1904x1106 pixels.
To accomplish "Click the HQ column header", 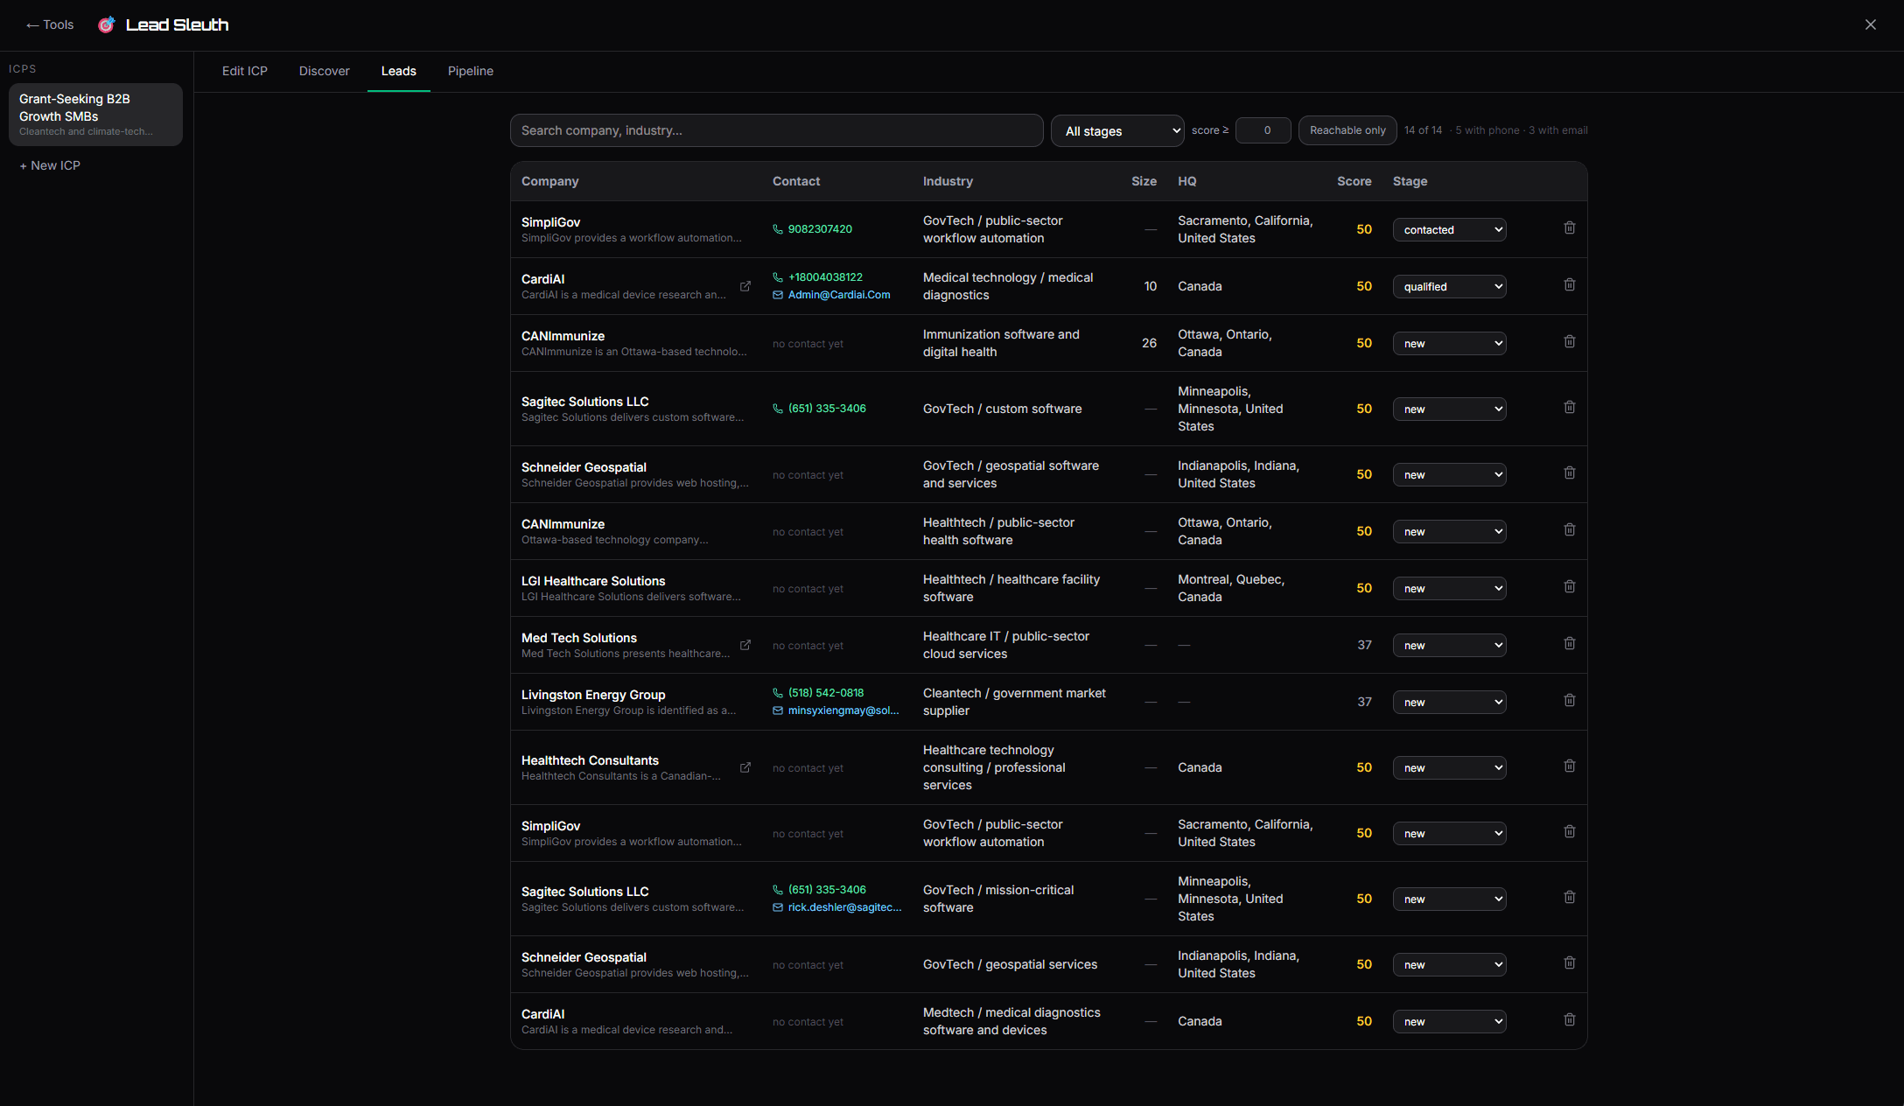I will point(1186,181).
